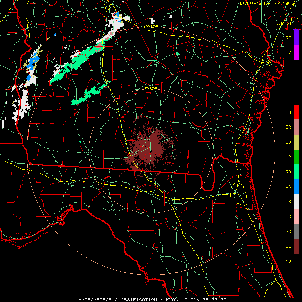
Task: Click the UK legend label
Action: (x=288, y=53)
